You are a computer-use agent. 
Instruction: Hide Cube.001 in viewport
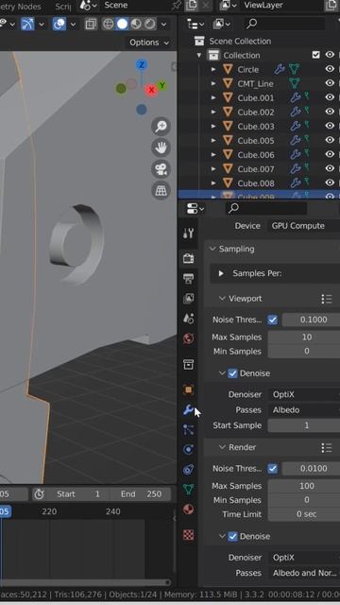[330, 97]
